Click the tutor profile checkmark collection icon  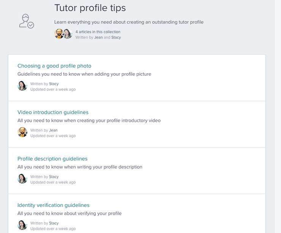(x=27, y=21)
